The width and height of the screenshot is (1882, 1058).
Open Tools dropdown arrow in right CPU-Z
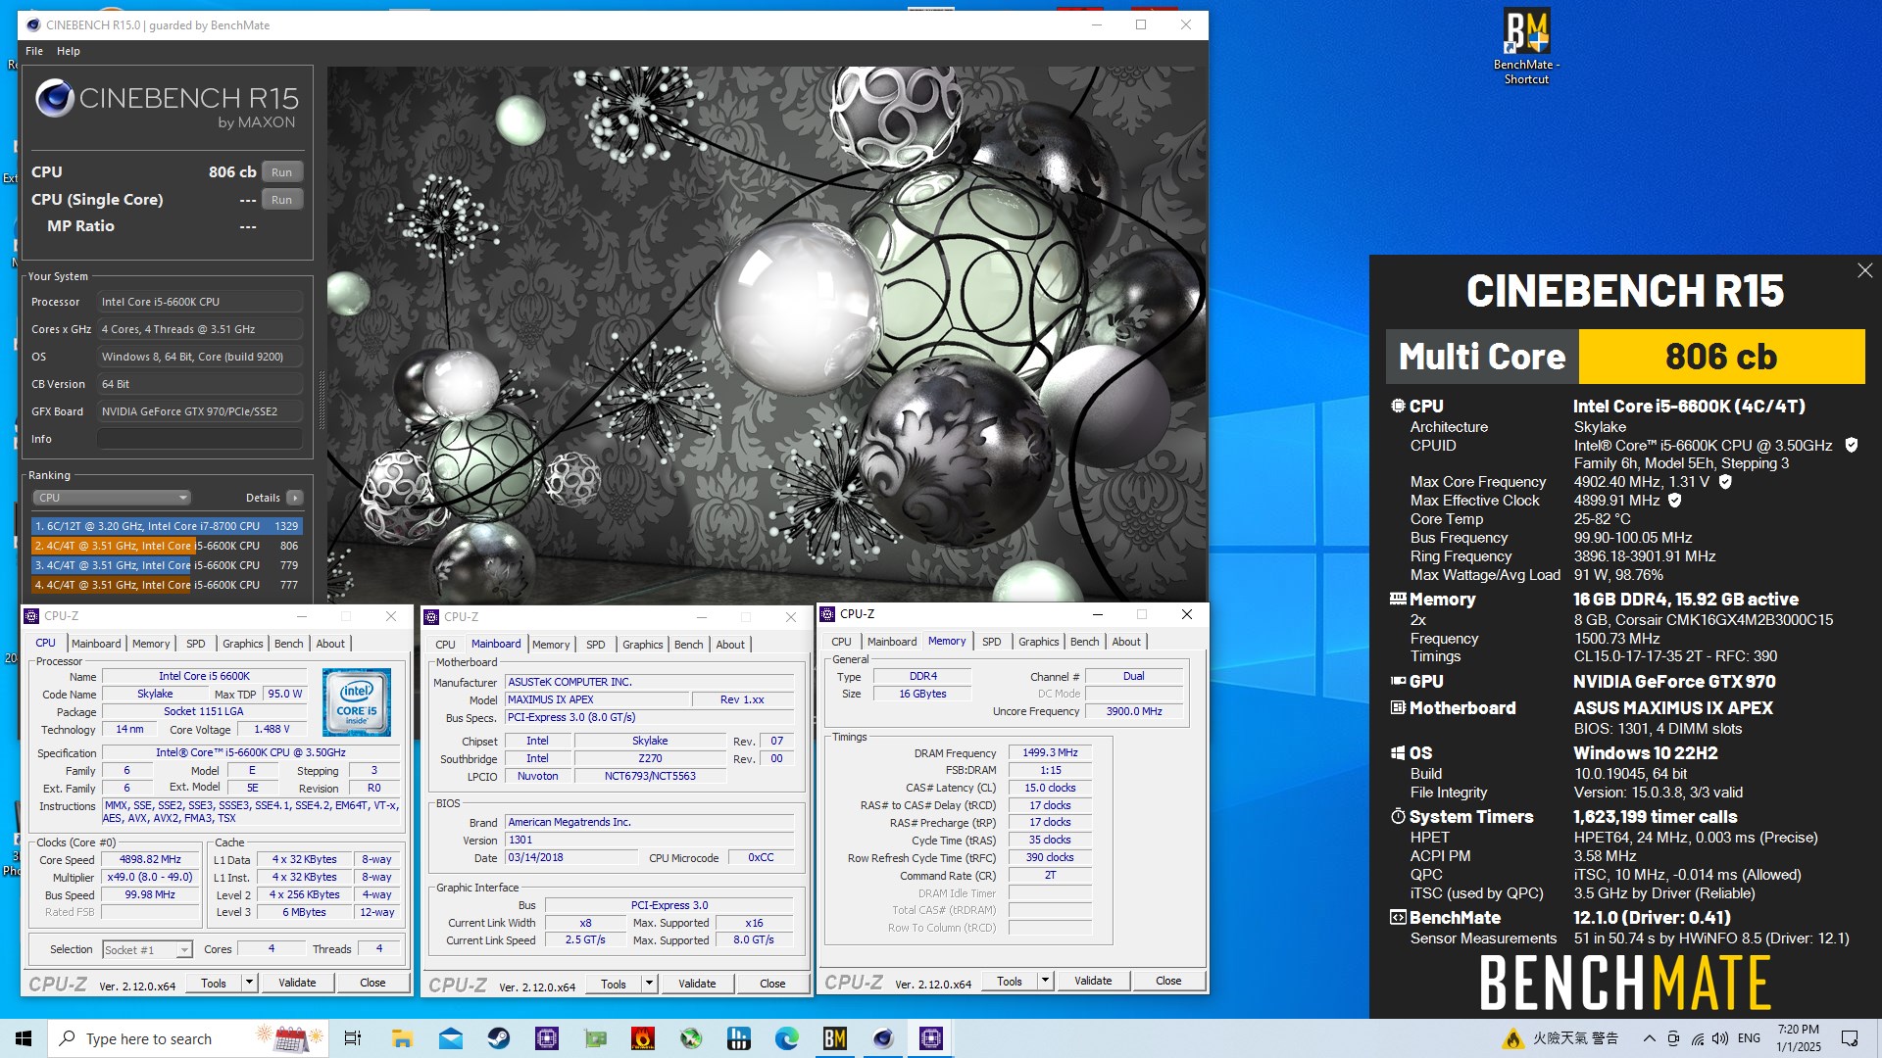[1045, 981]
